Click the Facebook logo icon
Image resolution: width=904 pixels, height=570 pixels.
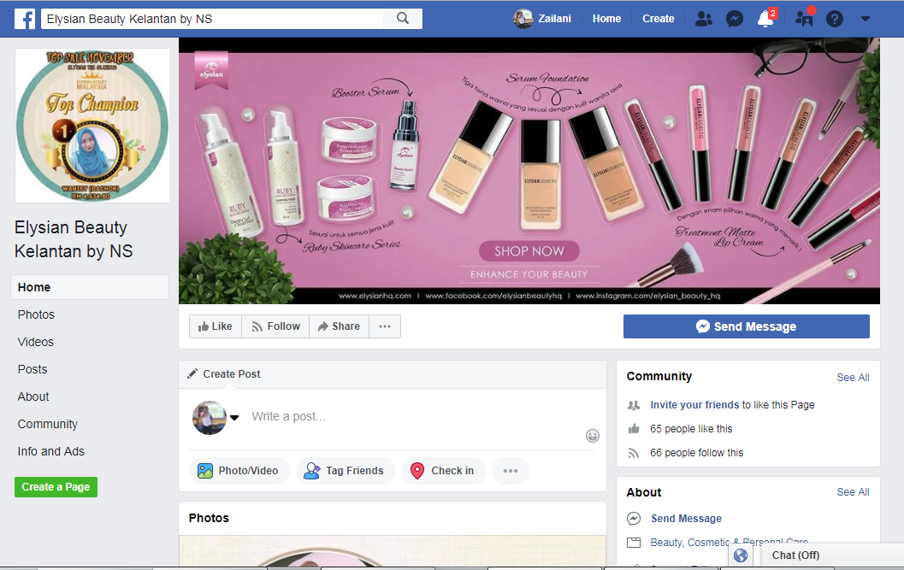(25, 19)
